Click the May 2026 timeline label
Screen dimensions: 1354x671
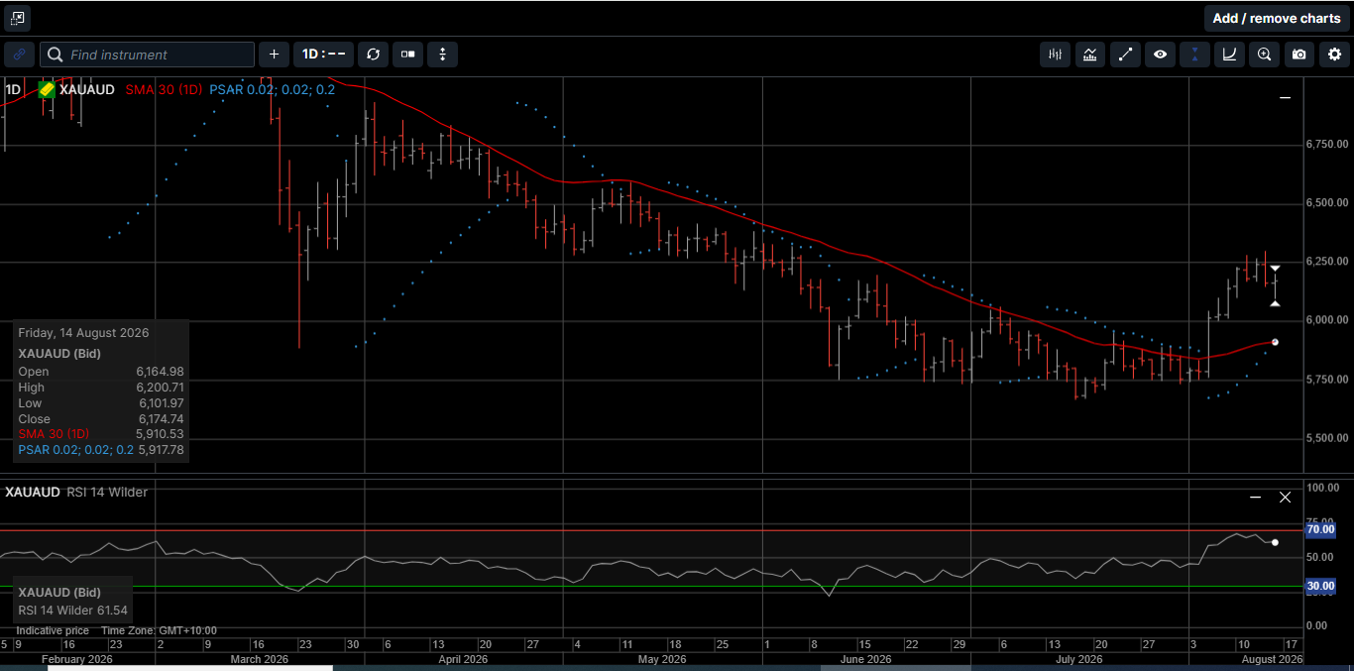pyautogui.click(x=662, y=659)
